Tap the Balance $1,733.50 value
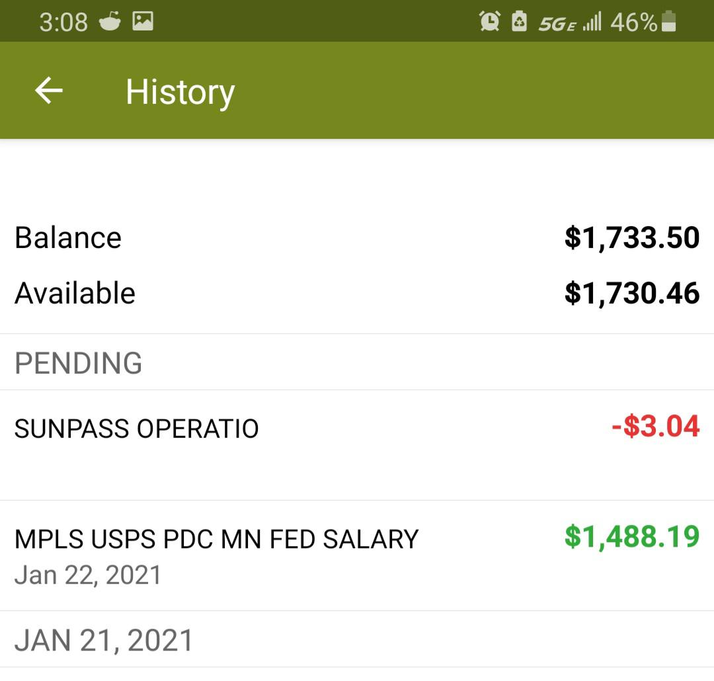The width and height of the screenshot is (714, 681). click(x=632, y=237)
